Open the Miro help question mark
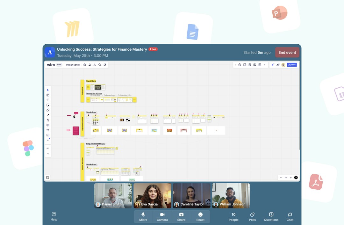344x225 pixels. pyautogui.click(x=296, y=178)
